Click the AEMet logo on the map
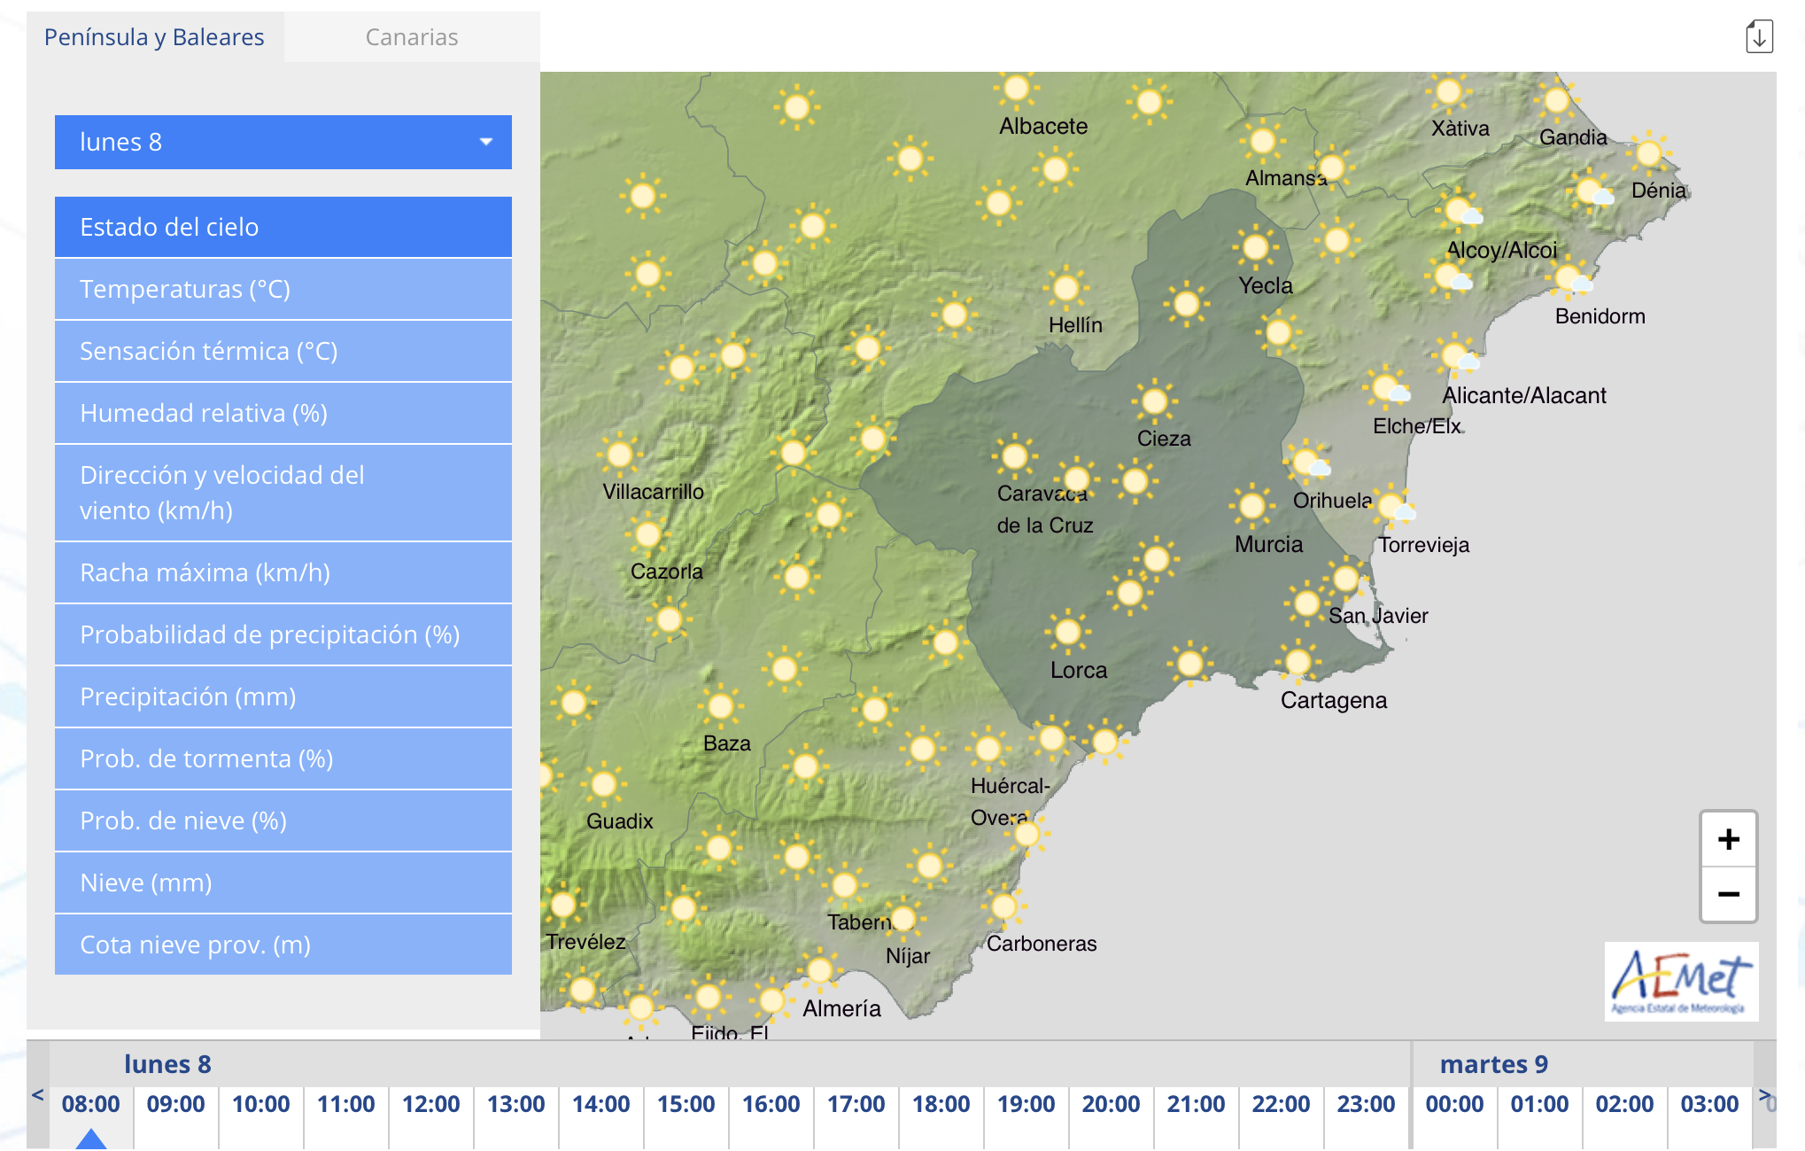The image size is (1805, 1151). click(x=1680, y=981)
